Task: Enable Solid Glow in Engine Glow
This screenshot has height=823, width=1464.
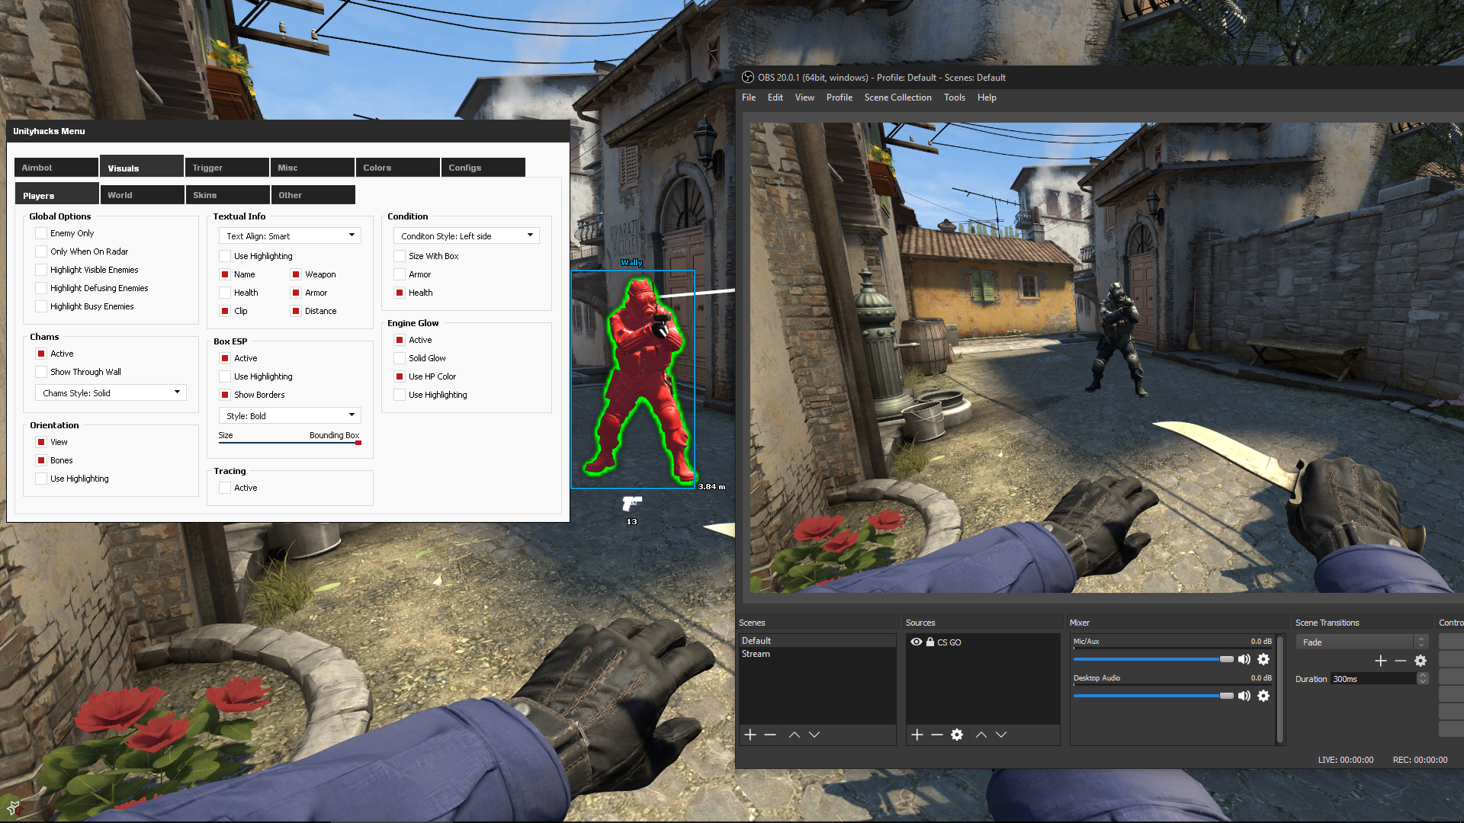Action: pos(400,358)
